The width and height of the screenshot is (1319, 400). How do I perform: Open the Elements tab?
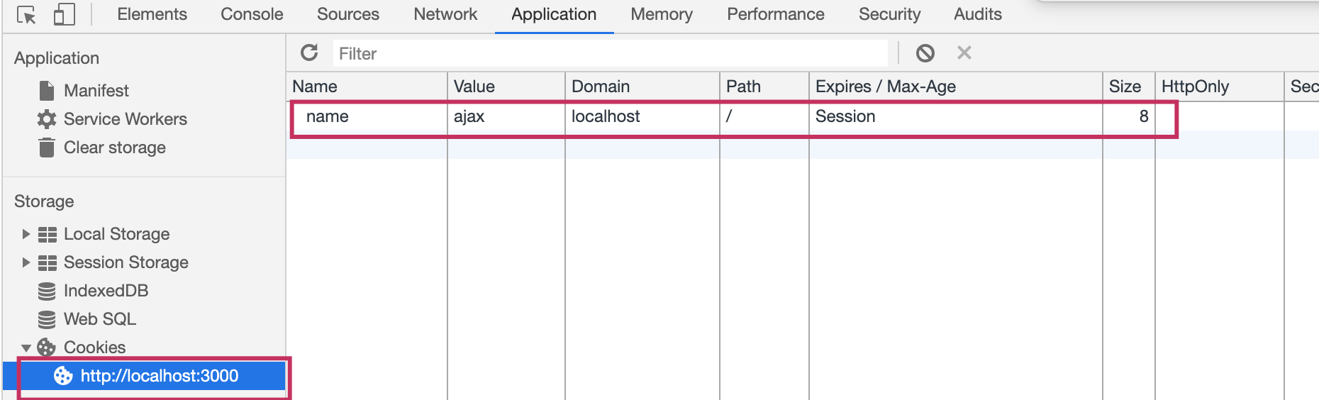(152, 14)
